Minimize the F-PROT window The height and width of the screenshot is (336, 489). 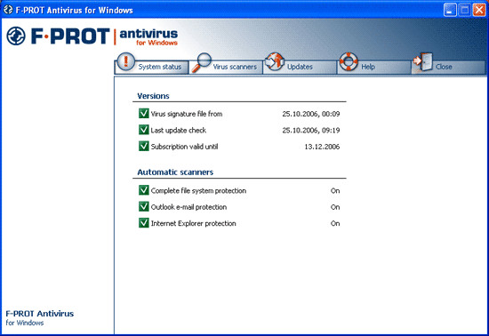[x=450, y=10]
